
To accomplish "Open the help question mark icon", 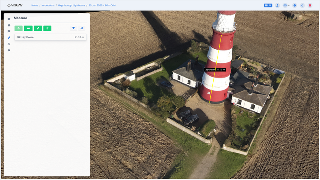I will (294, 6).
